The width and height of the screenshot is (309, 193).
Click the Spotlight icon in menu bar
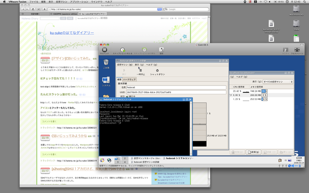coord(304,2)
